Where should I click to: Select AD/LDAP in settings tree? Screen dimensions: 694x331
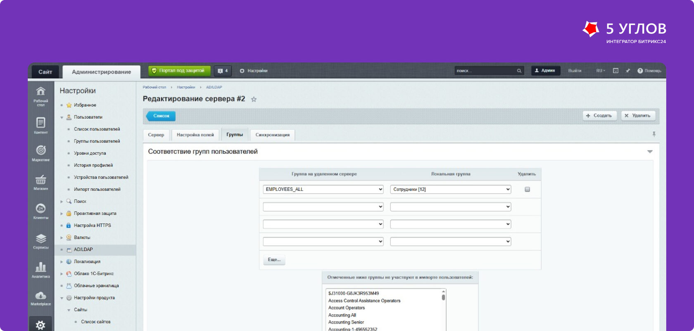tap(83, 250)
